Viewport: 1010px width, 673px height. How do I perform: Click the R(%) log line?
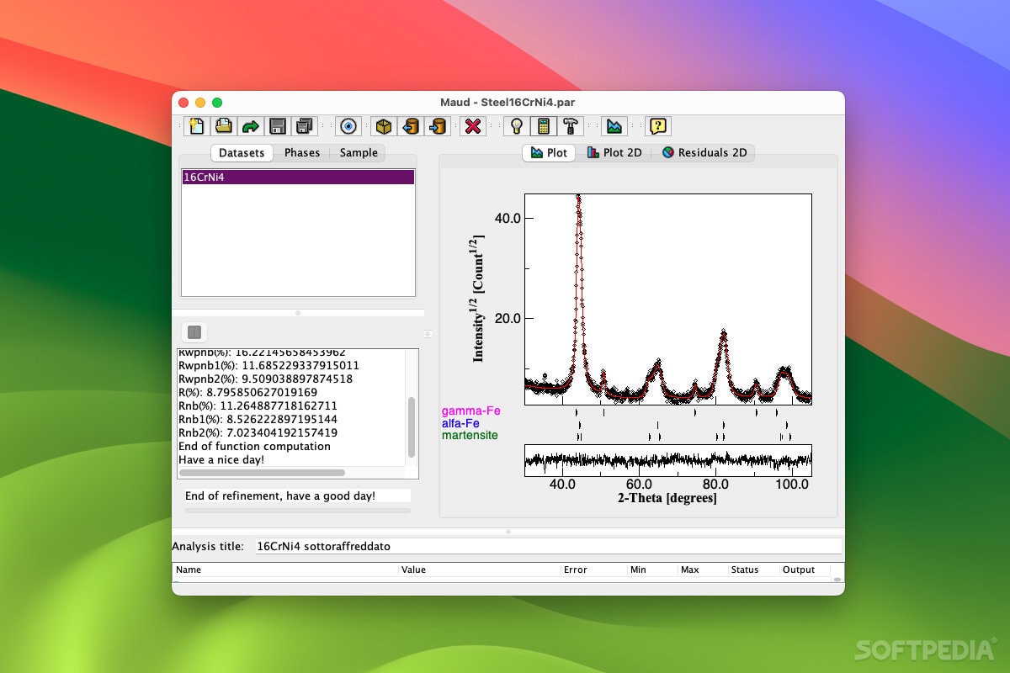click(247, 392)
